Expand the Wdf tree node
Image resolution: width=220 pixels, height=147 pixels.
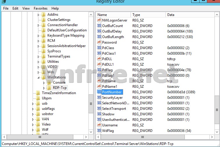[x=33, y=130]
